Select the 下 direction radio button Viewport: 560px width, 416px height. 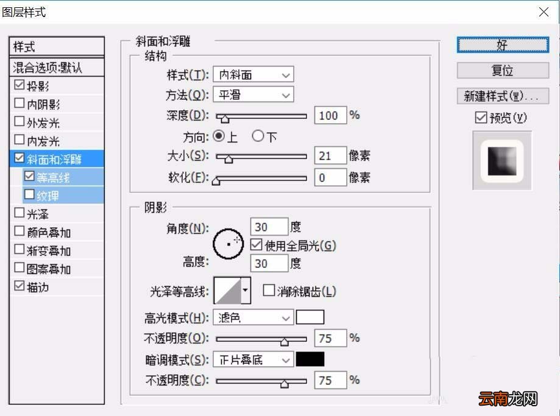258,136
